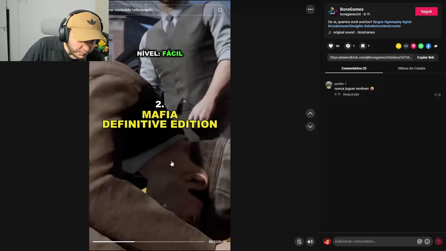446x251 pixels.
Task: Click the caption 'Diz aí, quantos você acertou?'
Action: click(x=350, y=22)
